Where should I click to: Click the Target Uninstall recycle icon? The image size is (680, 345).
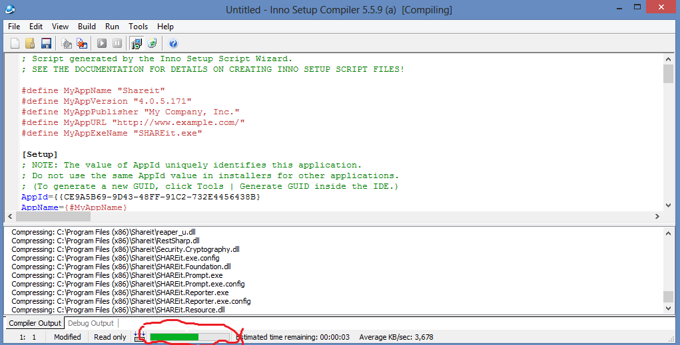(x=153, y=44)
